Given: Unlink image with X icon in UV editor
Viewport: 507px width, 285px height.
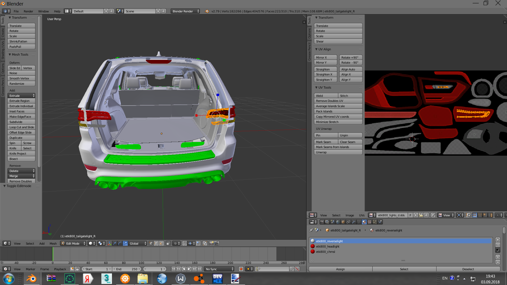Looking at the screenshot, I should [x=426, y=215].
